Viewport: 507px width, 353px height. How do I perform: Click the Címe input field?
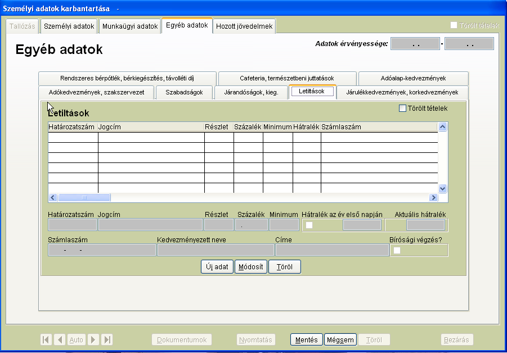(x=332, y=250)
